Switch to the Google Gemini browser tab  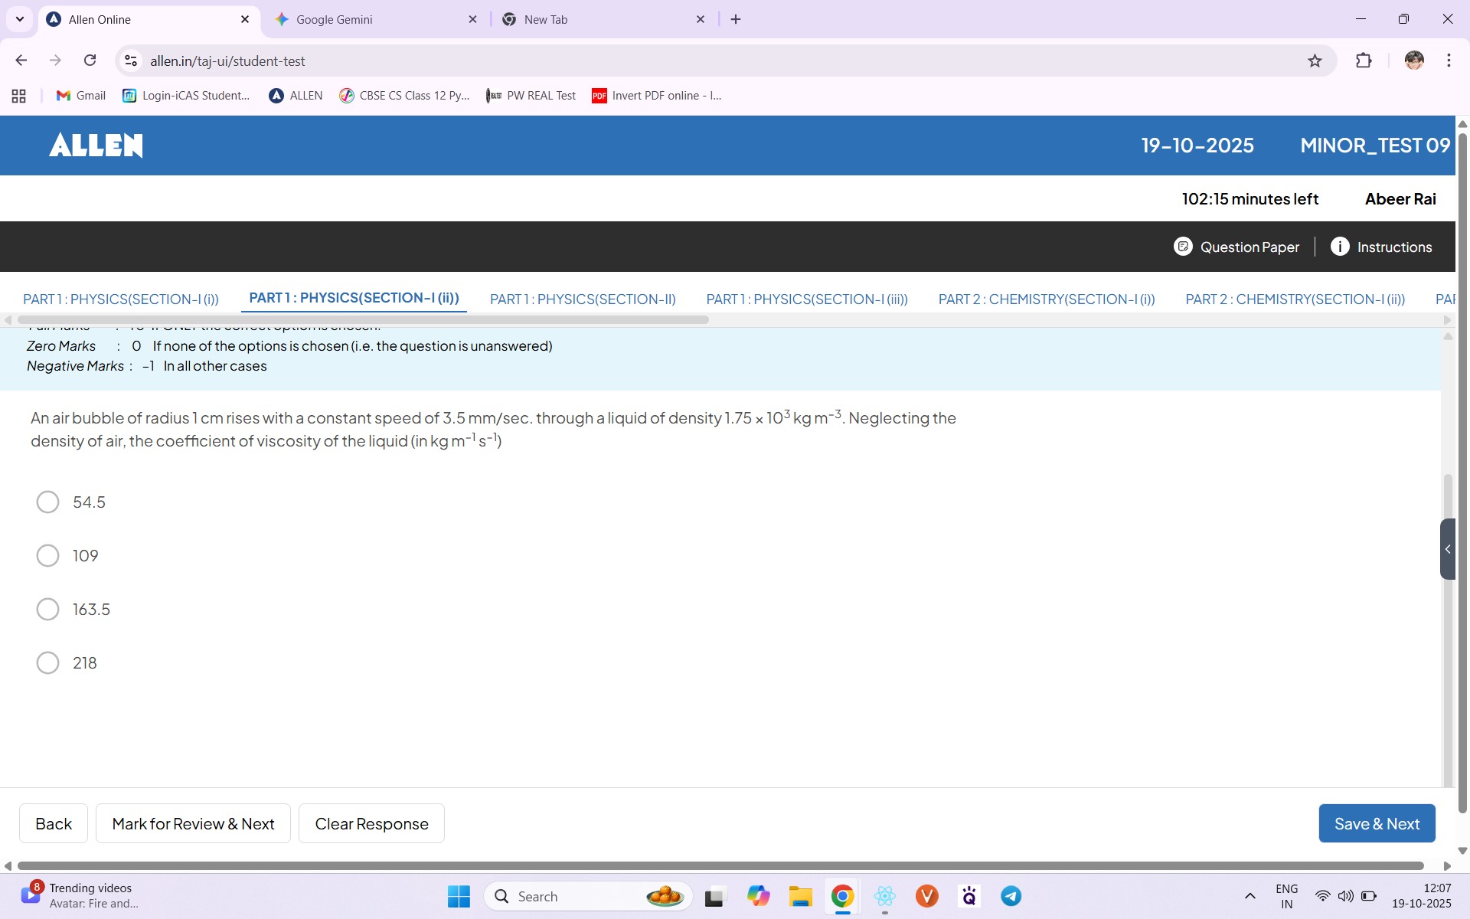(334, 20)
